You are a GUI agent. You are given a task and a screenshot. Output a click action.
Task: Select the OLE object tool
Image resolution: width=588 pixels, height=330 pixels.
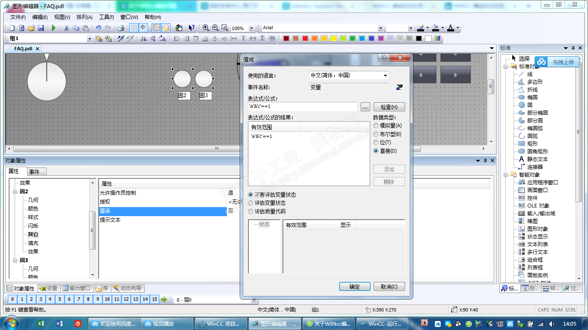pos(533,205)
